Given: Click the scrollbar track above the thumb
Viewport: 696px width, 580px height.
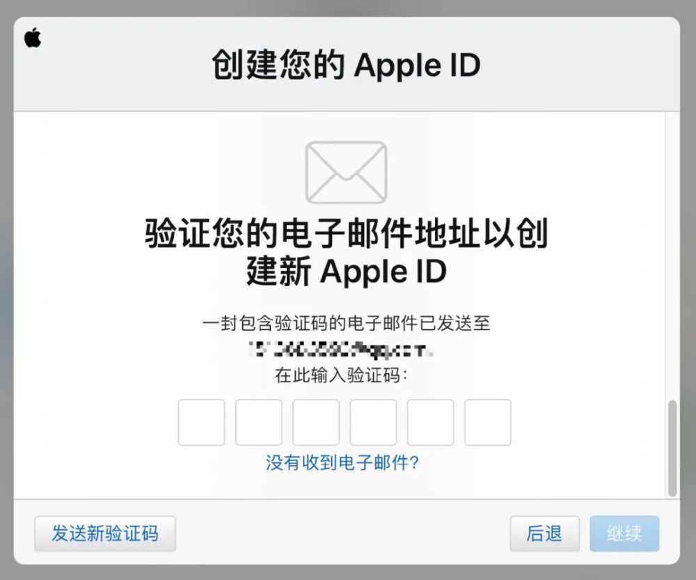Looking at the screenshot, I should 672,256.
